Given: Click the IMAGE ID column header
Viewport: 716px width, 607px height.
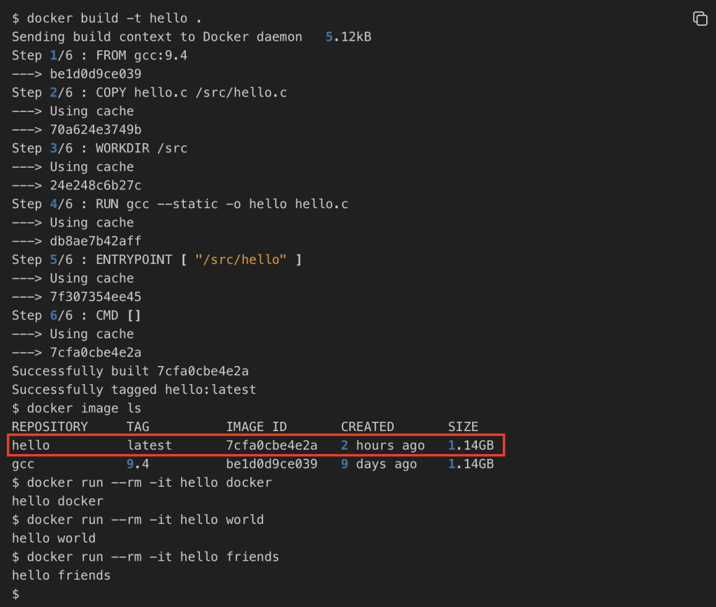Looking at the screenshot, I should pos(257,427).
